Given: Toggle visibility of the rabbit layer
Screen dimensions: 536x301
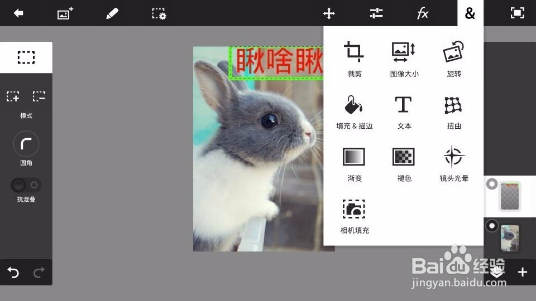Looking at the screenshot, I should (x=492, y=226).
